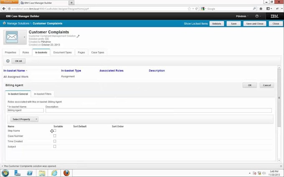Check Sortable for Step Name

55,130
